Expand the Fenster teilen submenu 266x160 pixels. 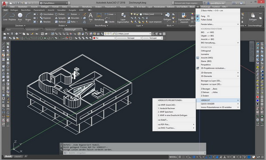(218, 24)
